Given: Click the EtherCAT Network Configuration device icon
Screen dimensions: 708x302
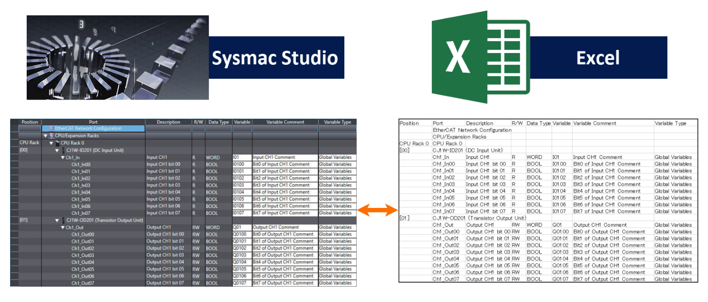Looking at the screenshot, I should [51, 128].
